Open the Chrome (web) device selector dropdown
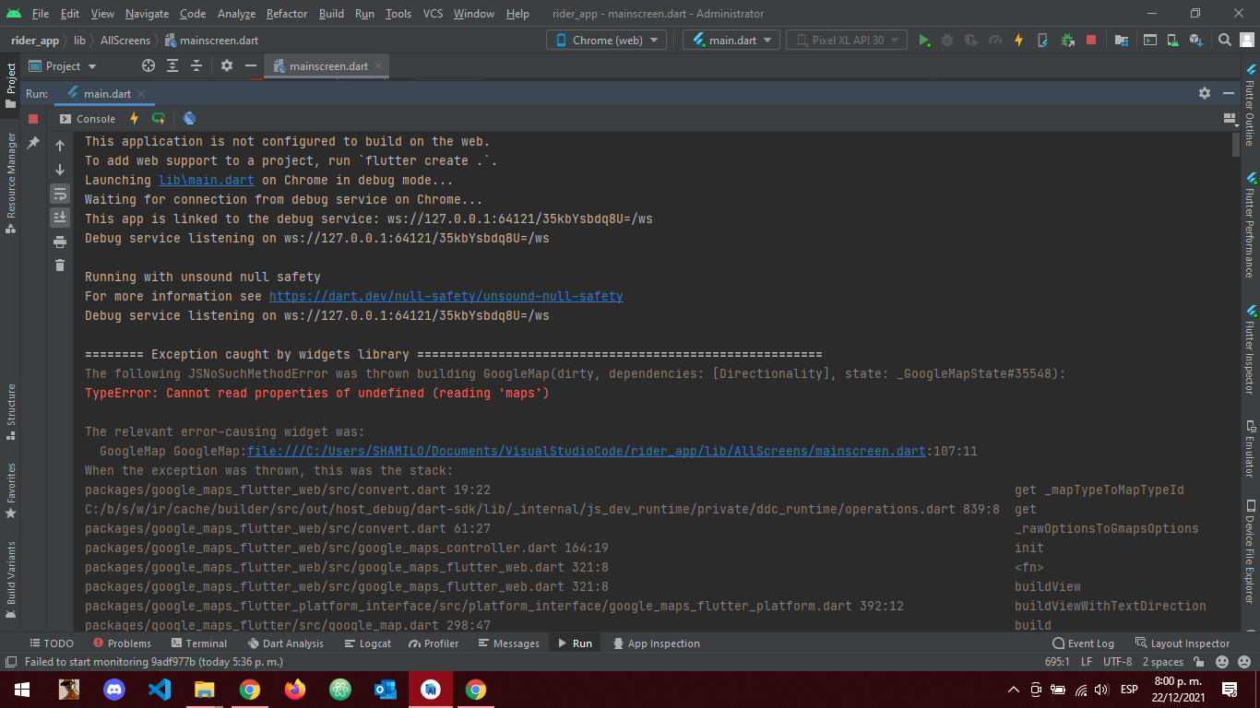Screen dimensions: 1260x708 tap(606, 41)
